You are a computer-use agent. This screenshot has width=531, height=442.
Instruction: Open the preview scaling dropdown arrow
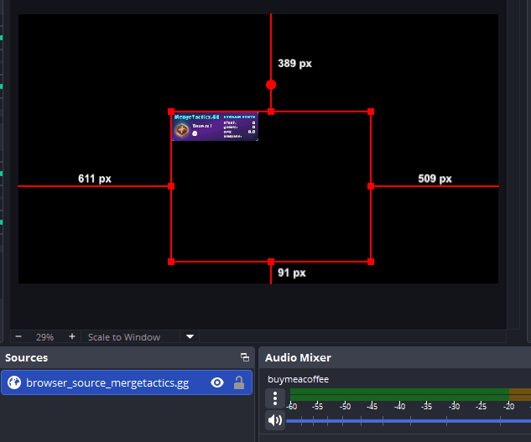(190, 336)
